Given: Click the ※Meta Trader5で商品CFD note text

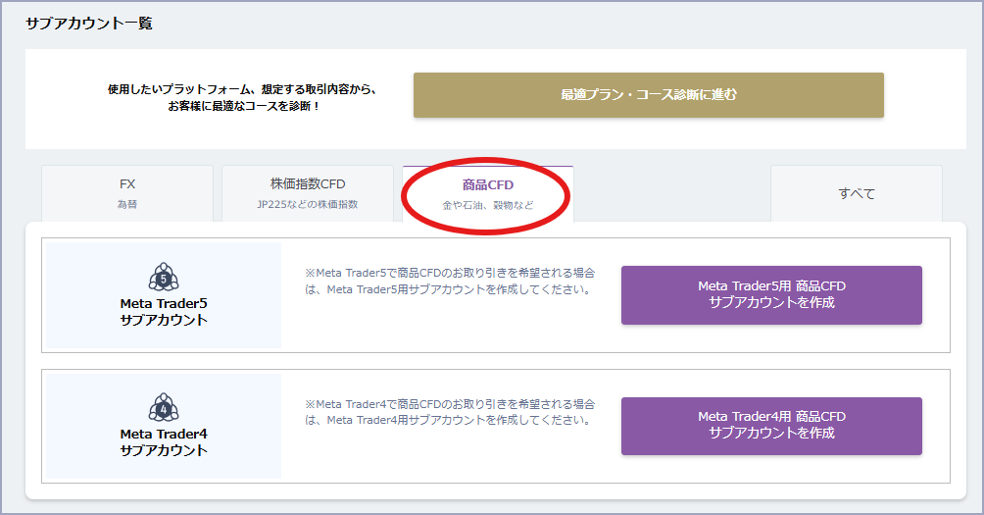Looking at the screenshot, I should click(449, 282).
